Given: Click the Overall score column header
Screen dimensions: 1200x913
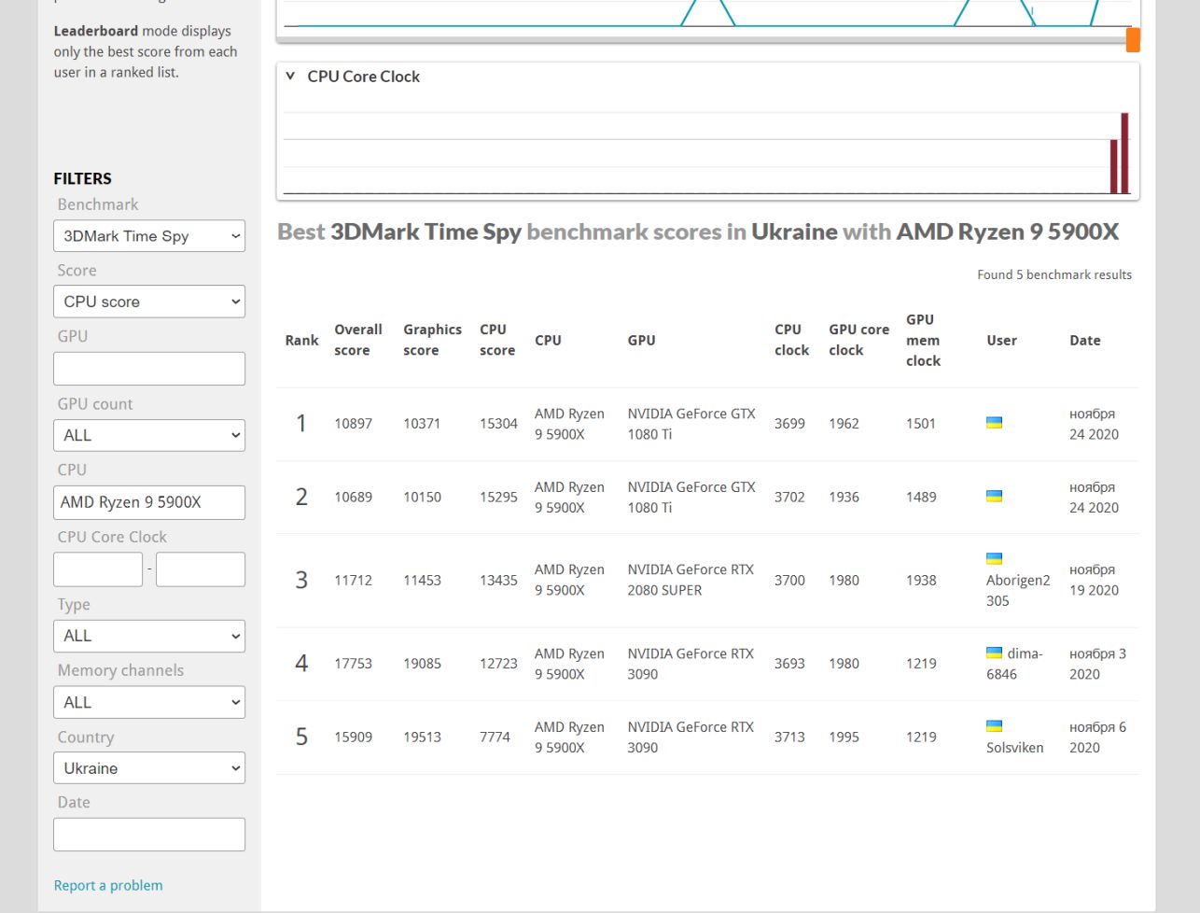Looking at the screenshot, I should (x=358, y=340).
